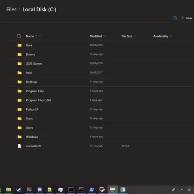Open the File Size column dropdown chevron
Screen dimensions: 194x194
(x=135, y=36)
